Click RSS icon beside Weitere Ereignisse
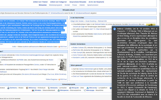 click(59, 79)
